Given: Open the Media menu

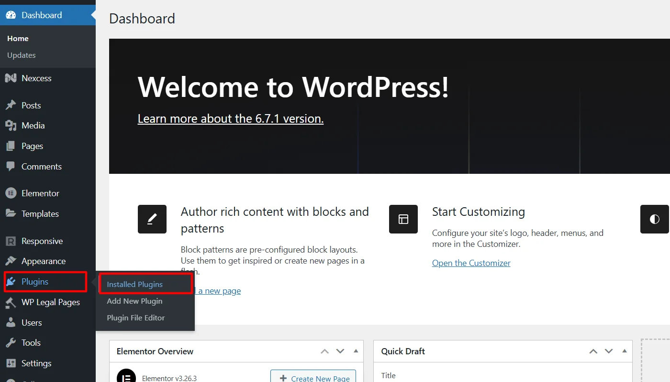Looking at the screenshot, I should click(x=48, y=126).
